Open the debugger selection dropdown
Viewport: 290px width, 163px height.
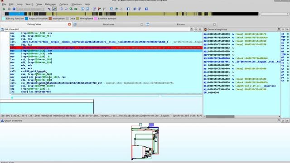(x=31, y=9)
